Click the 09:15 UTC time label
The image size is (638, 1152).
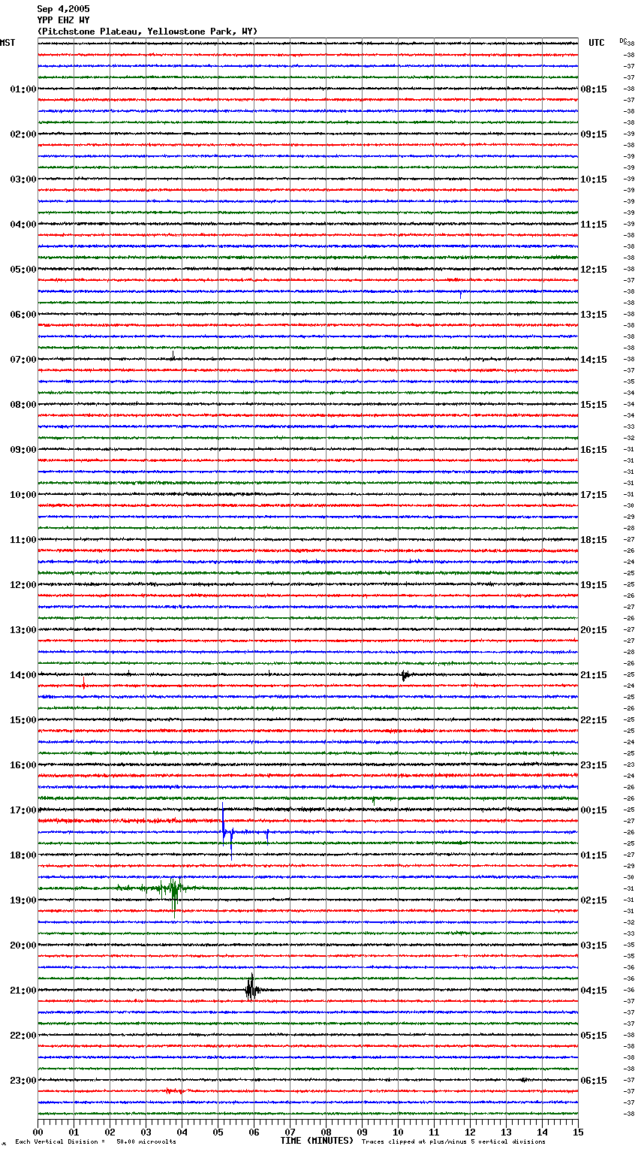click(594, 134)
